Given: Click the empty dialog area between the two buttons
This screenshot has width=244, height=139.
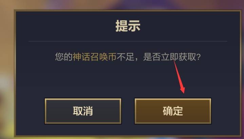Looking at the screenshot, I should point(128,111).
